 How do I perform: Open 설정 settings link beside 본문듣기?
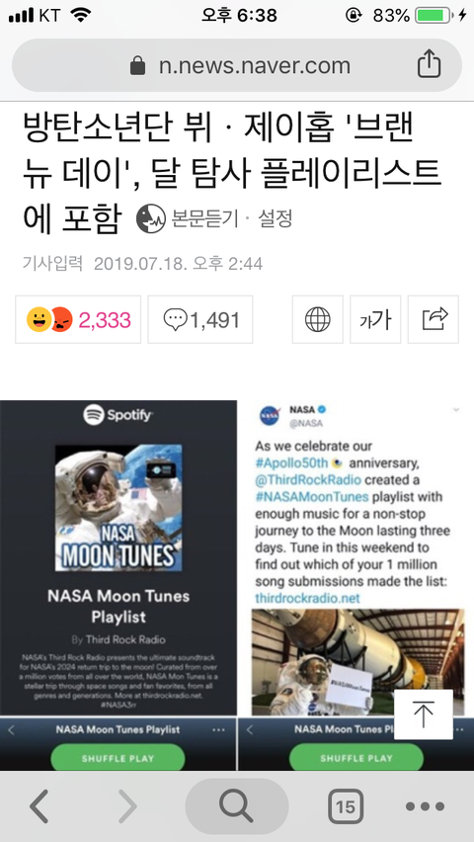276,218
